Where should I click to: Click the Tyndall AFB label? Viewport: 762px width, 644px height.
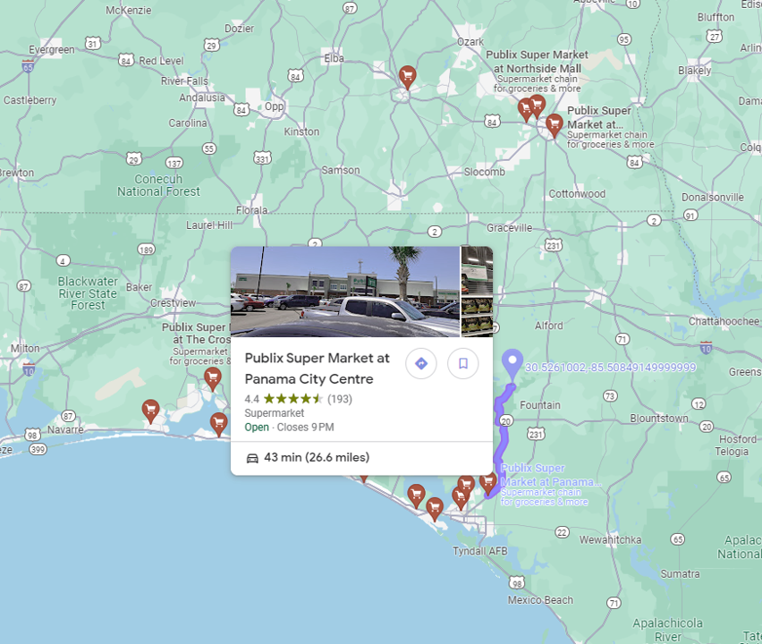click(x=480, y=551)
